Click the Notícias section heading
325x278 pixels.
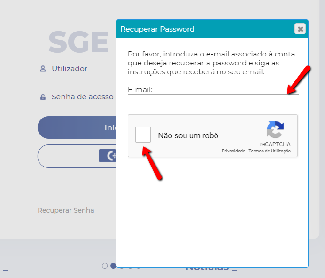pos(211,269)
